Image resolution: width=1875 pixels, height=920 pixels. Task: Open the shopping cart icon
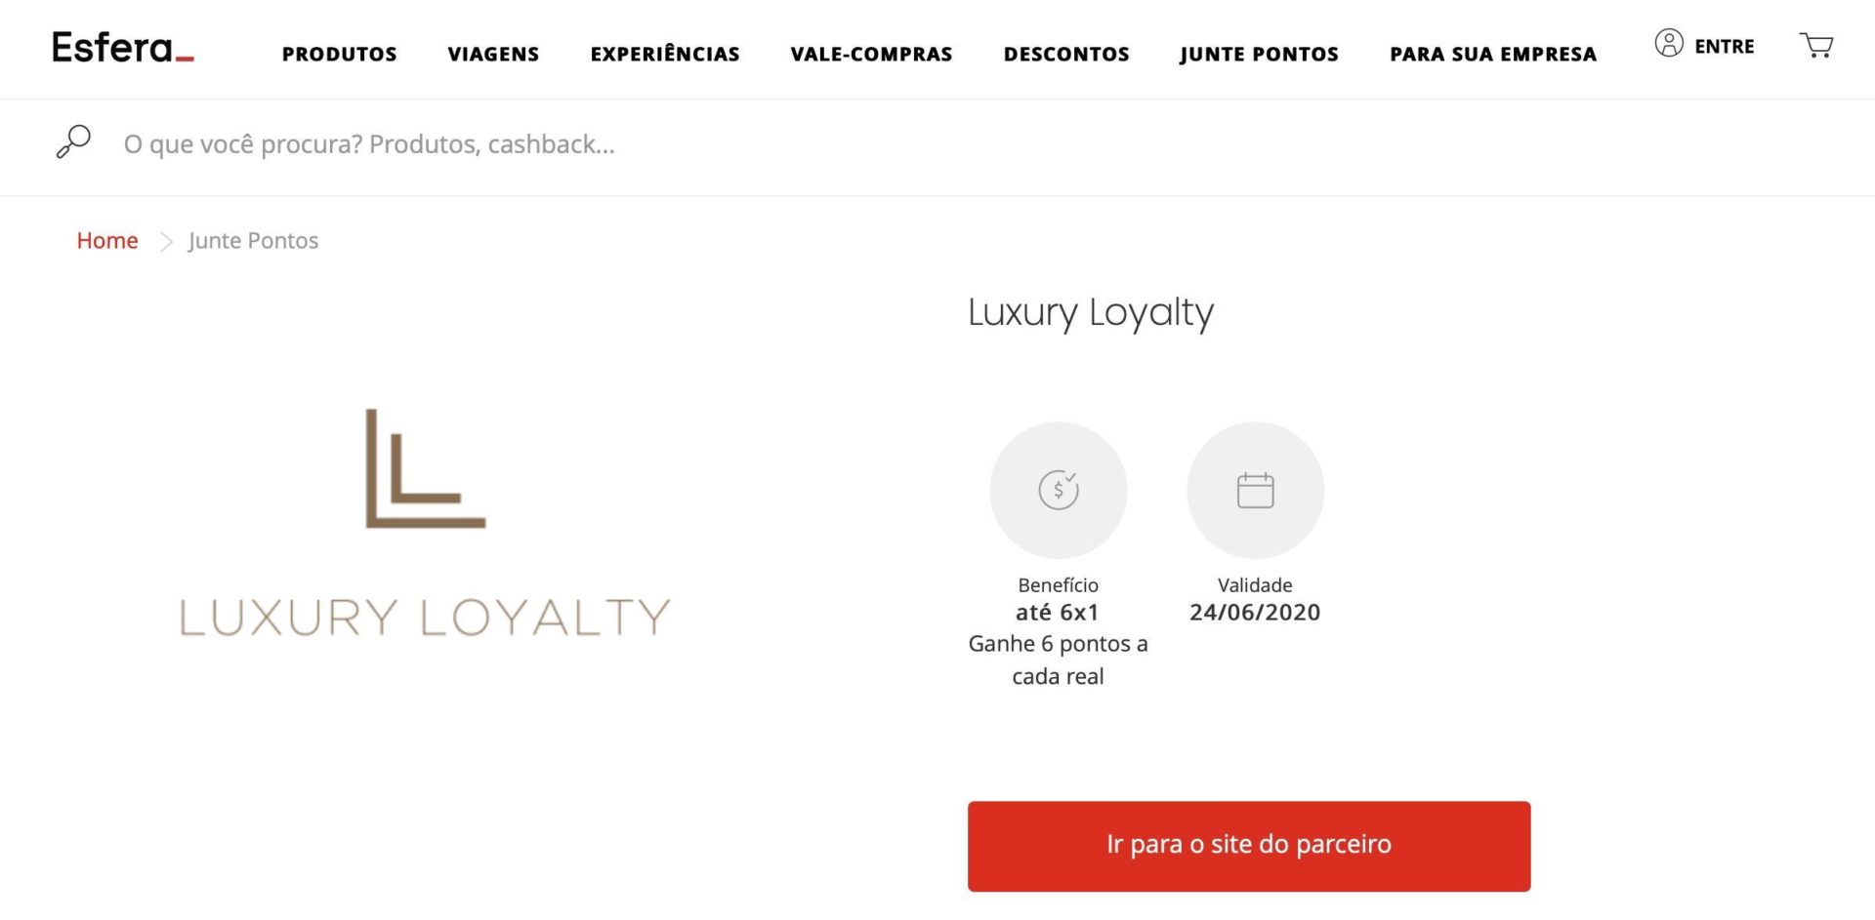[1816, 45]
